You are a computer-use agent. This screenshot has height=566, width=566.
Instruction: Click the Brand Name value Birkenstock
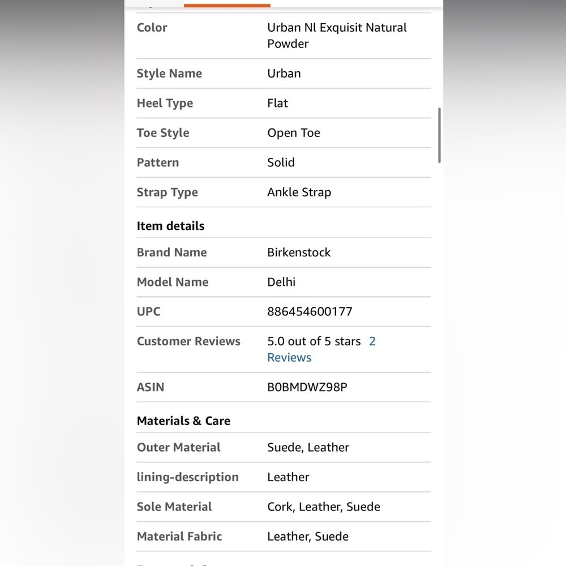(299, 252)
